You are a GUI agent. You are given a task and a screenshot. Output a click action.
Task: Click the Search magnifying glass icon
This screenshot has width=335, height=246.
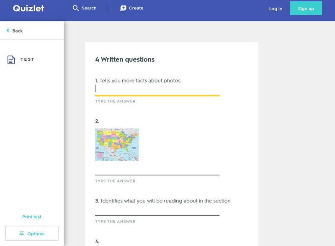point(76,8)
